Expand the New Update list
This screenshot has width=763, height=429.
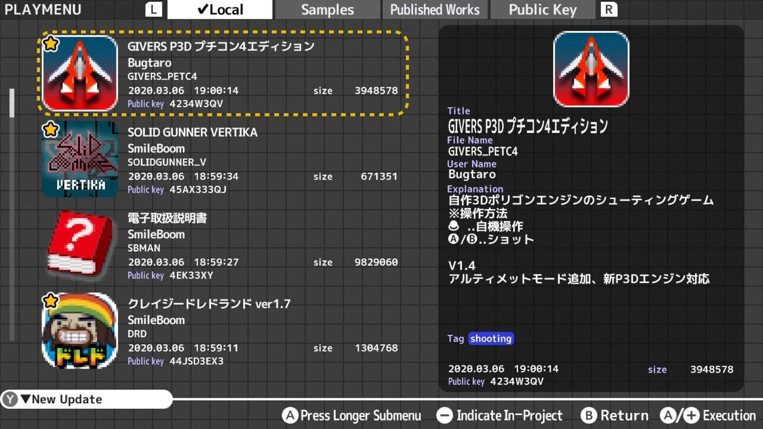[x=64, y=400]
